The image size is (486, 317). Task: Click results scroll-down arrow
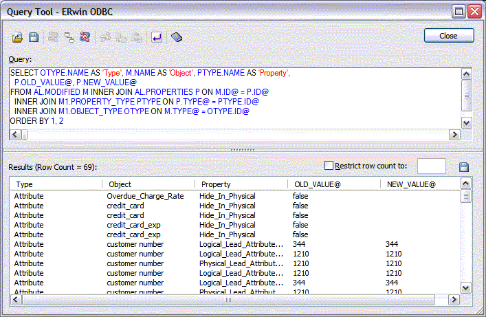click(466, 288)
